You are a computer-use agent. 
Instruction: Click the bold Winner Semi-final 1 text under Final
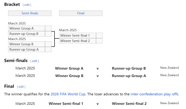click(66, 104)
